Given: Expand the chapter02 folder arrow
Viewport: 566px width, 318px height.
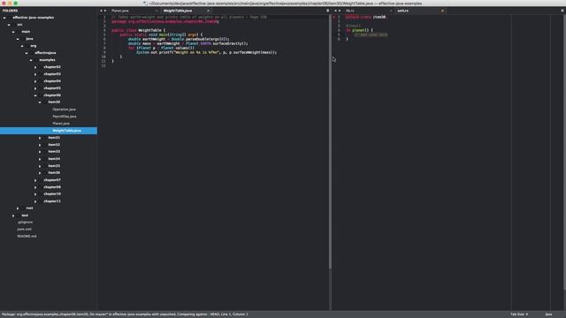Looking at the screenshot, I should [35, 67].
